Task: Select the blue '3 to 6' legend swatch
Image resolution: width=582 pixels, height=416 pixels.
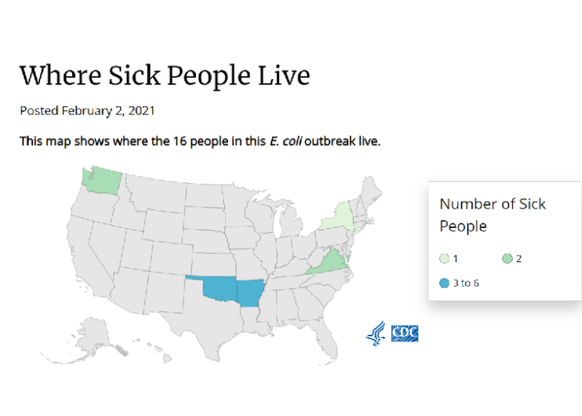Action: 444,283
